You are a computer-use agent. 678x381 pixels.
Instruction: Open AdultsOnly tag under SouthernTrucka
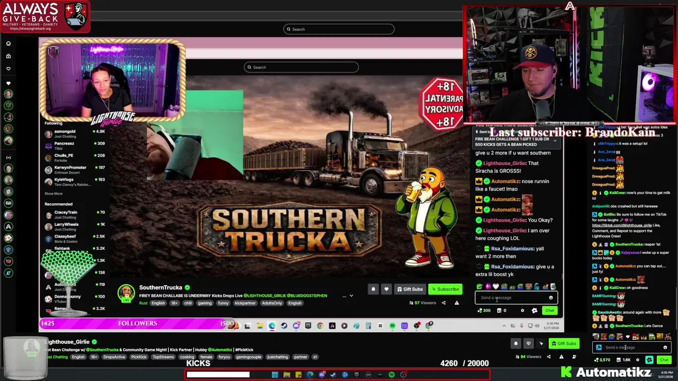tap(272, 303)
